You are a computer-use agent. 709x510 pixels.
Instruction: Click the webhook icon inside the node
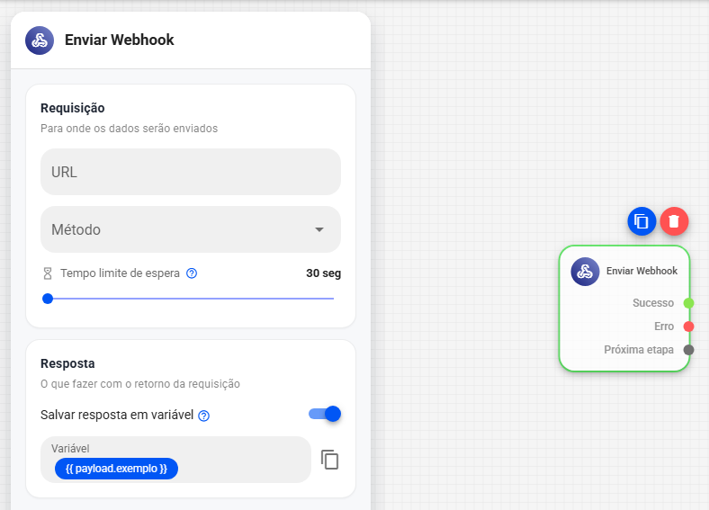(585, 272)
